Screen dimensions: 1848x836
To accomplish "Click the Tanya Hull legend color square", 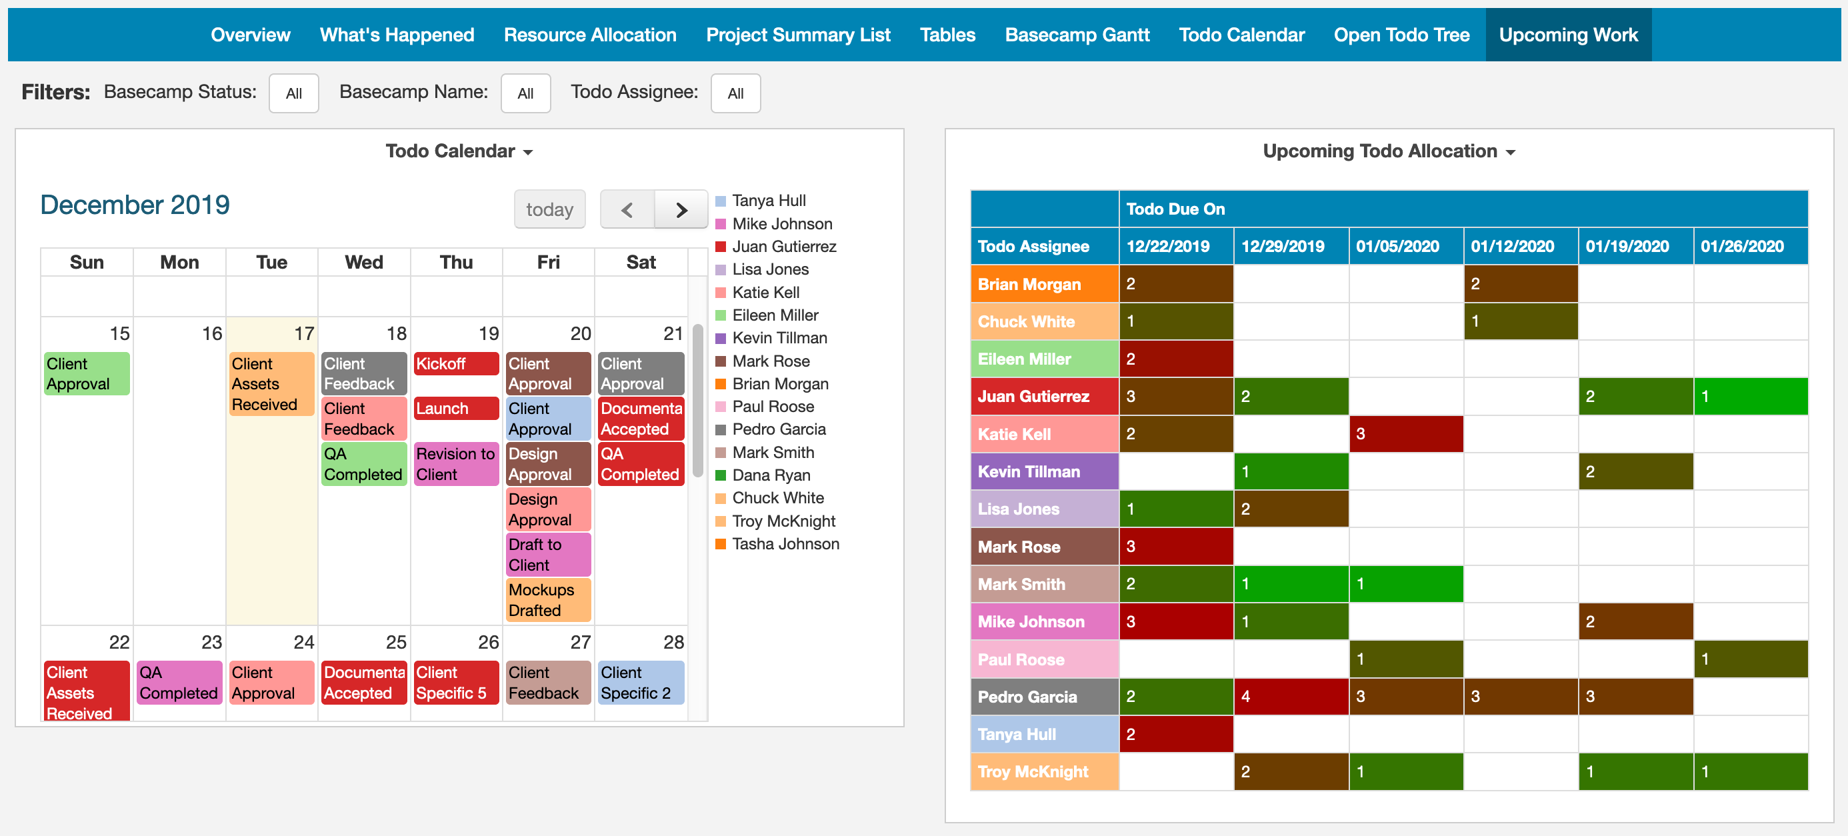I will tap(720, 201).
